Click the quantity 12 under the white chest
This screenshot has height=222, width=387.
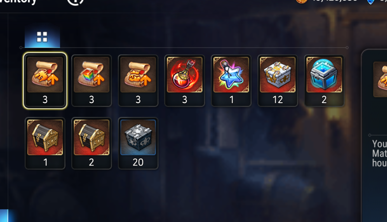click(278, 100)
